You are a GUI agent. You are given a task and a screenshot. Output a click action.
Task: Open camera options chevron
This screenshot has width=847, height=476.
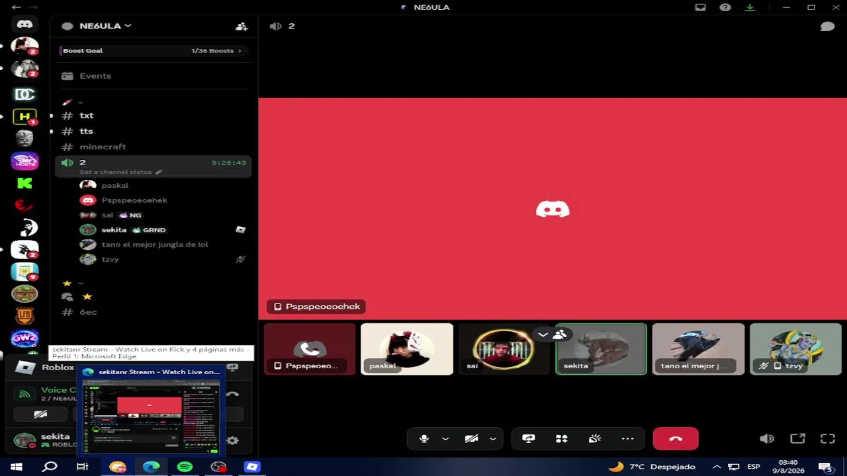tap(492, 438)
